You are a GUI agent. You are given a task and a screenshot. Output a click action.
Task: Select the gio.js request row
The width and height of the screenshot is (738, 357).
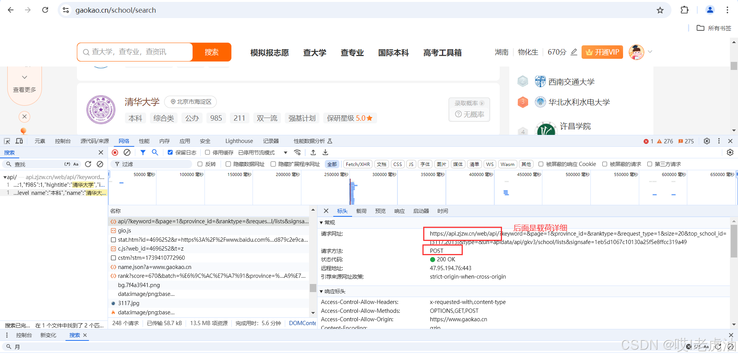209,231
